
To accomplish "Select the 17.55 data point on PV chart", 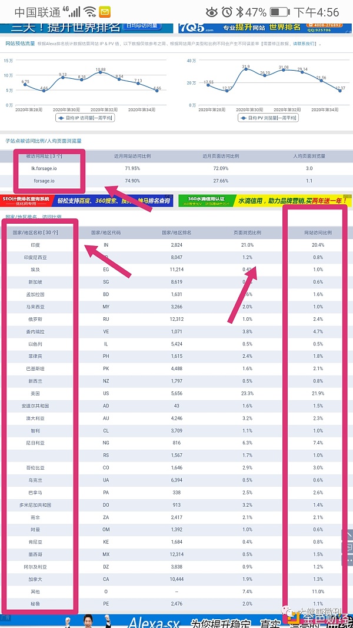I will click(x=208, y=85).
